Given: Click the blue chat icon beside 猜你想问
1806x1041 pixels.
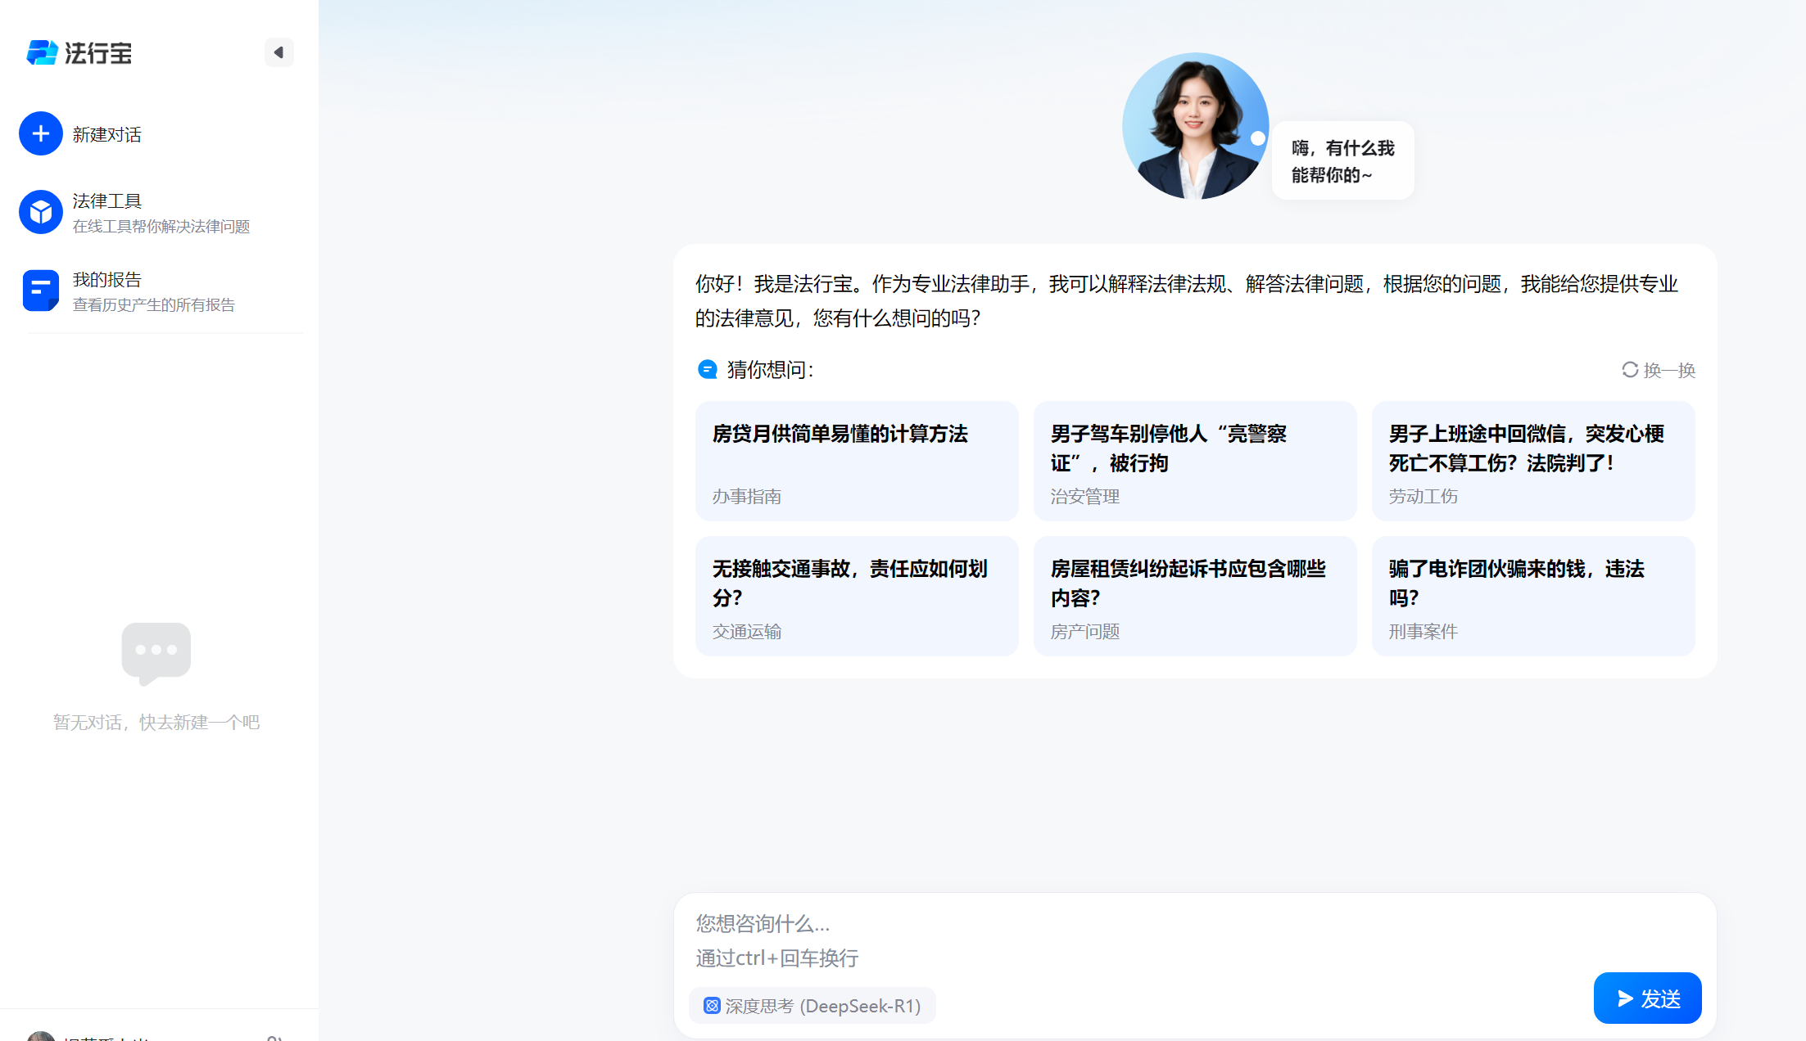Looking at the screenshot, I should [708, 369].
